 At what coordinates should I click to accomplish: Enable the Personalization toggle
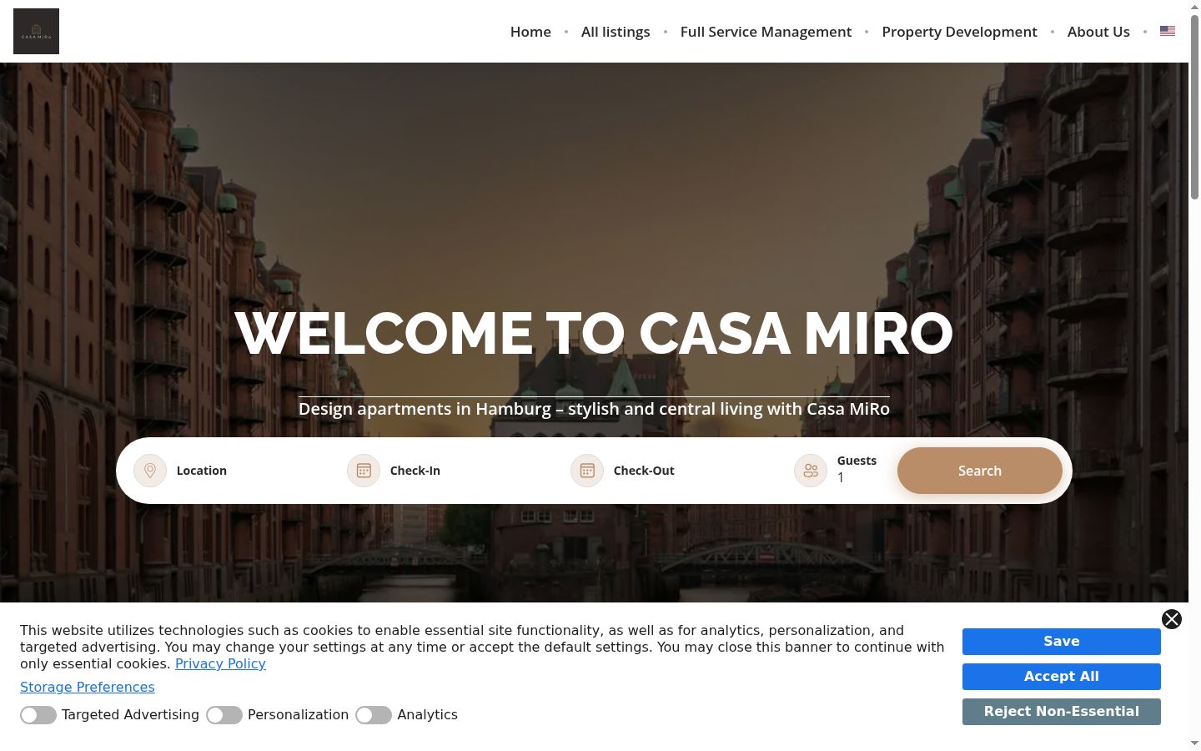click(224, 715)
